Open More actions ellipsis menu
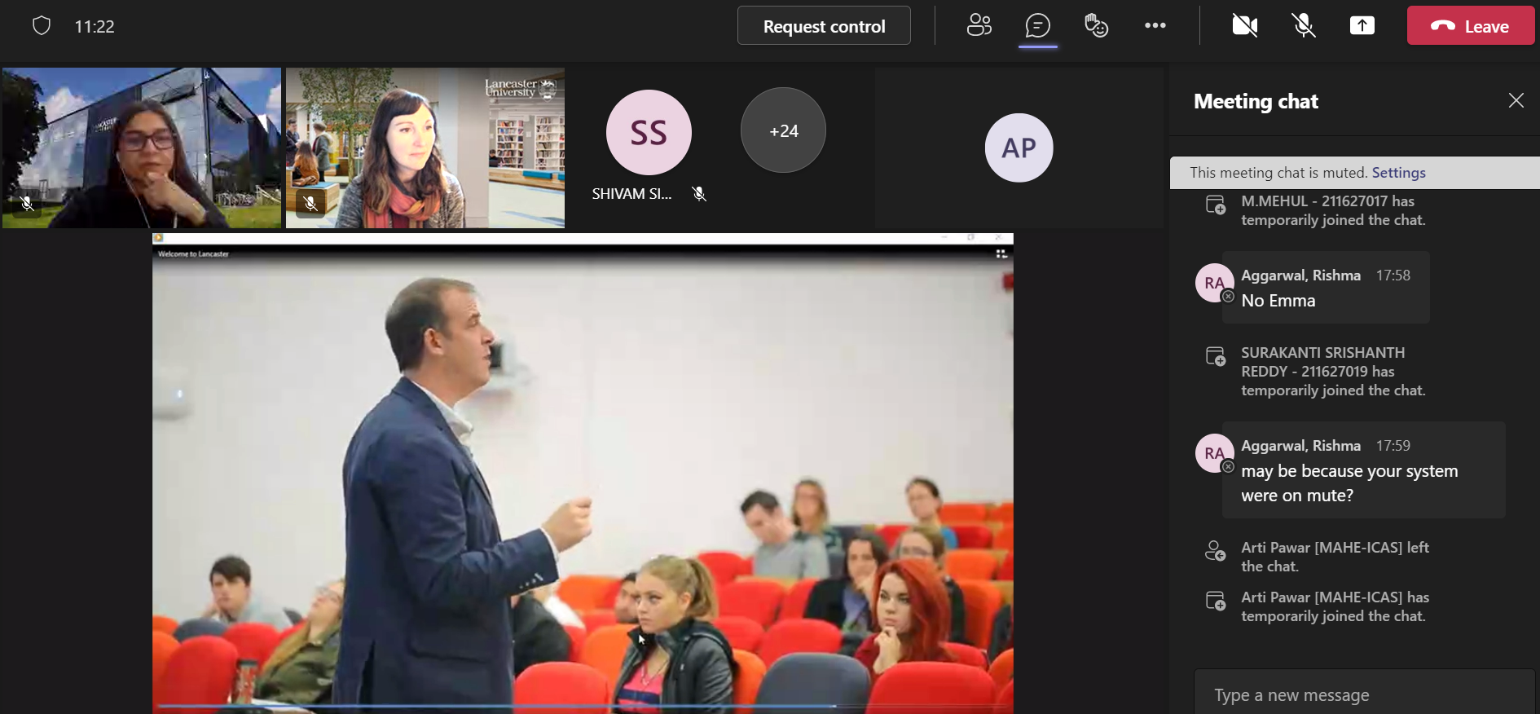This screenshot has height=714, width=1540. click(1155, 26)
